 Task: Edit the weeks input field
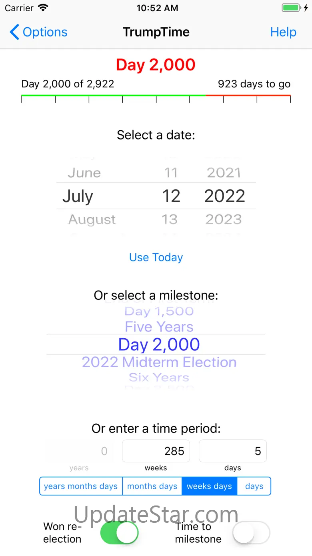(156, 451)
